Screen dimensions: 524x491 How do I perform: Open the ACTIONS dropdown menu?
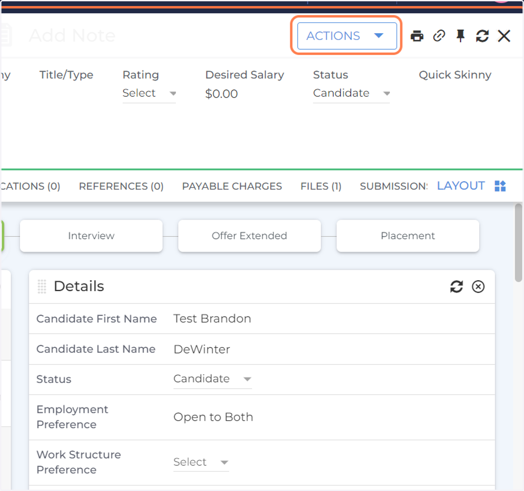[x=347, y=36]
